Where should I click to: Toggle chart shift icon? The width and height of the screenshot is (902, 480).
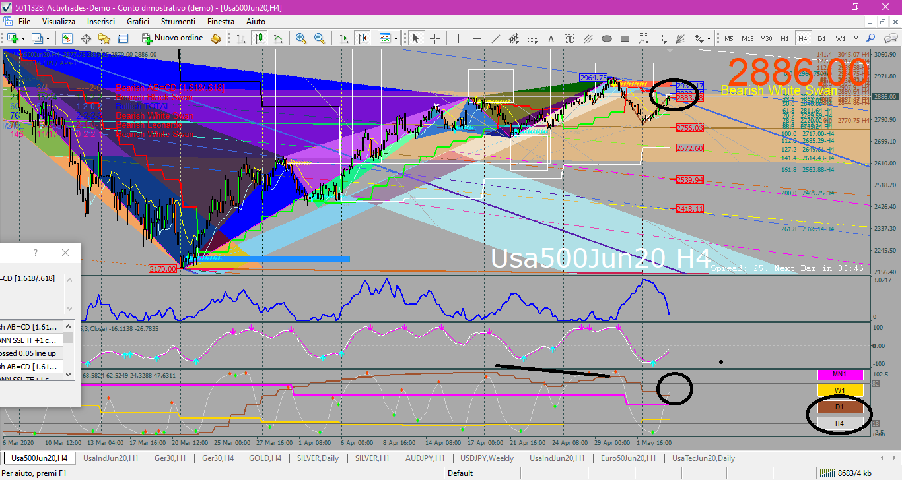363,38
